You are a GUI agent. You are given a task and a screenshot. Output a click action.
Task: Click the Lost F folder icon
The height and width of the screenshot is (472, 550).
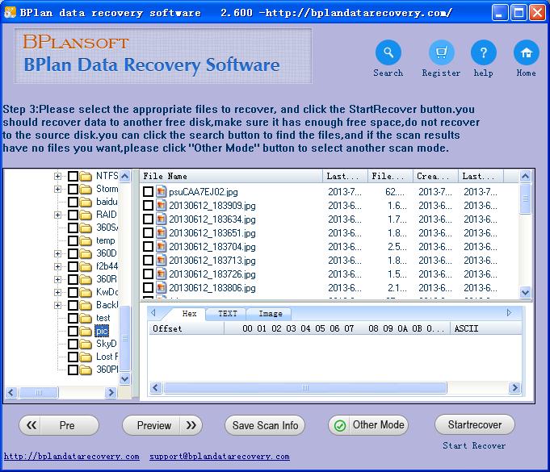click(86, 357)
